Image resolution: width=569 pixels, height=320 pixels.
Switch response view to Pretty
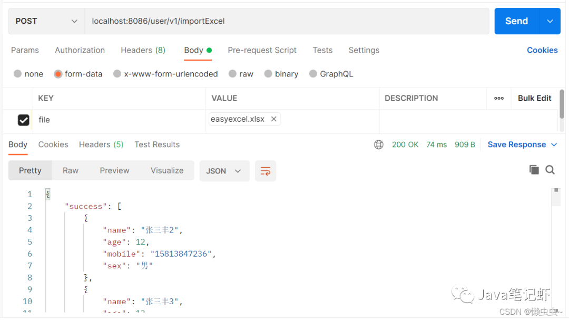click(30, 171)
